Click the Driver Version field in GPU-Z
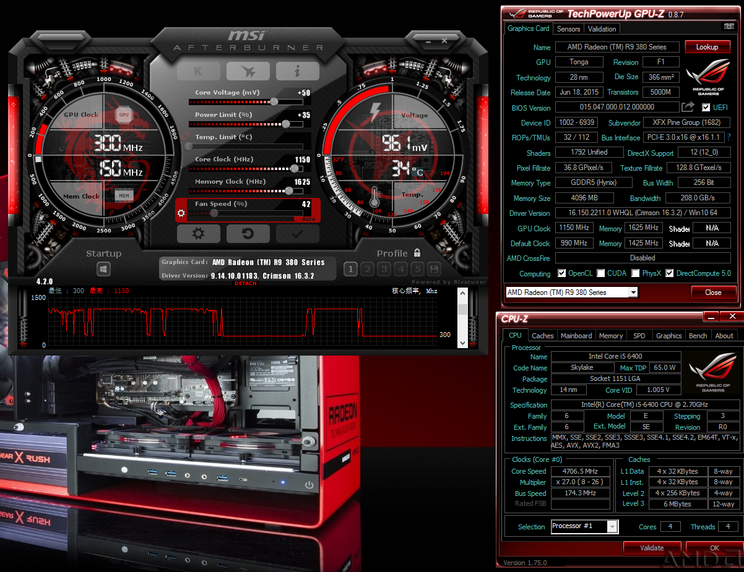Image resolution: width=744 pixels, height=572 pixels. (643, 213)
